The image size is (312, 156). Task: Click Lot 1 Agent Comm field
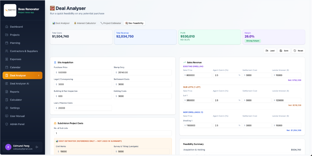click(227, 100)
